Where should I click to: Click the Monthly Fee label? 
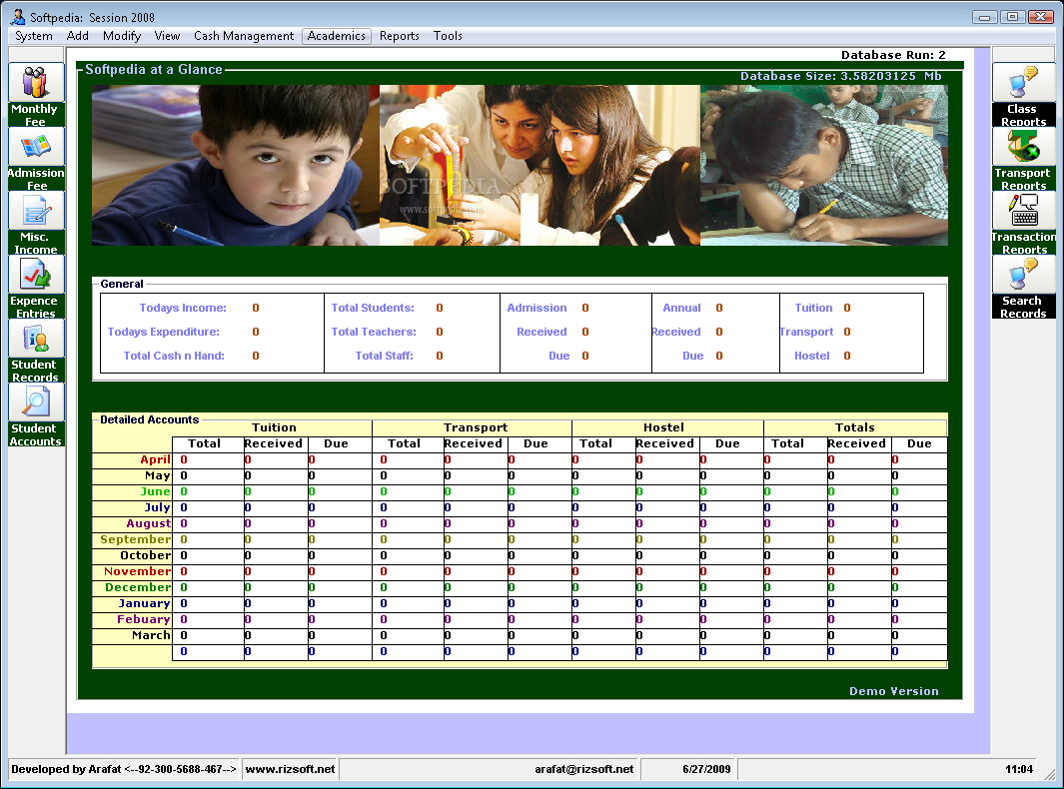pos(35,115)
